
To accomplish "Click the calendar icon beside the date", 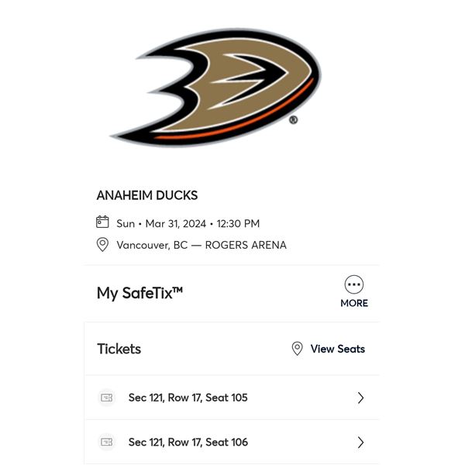I will coord(102,222).
